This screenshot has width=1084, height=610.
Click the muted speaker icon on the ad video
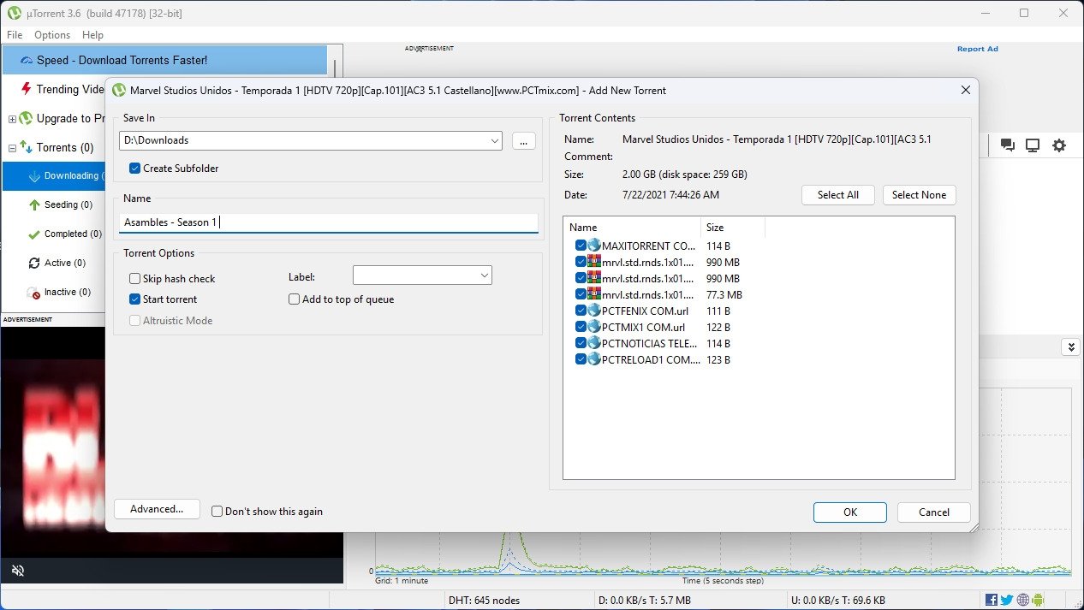point(17,570)
